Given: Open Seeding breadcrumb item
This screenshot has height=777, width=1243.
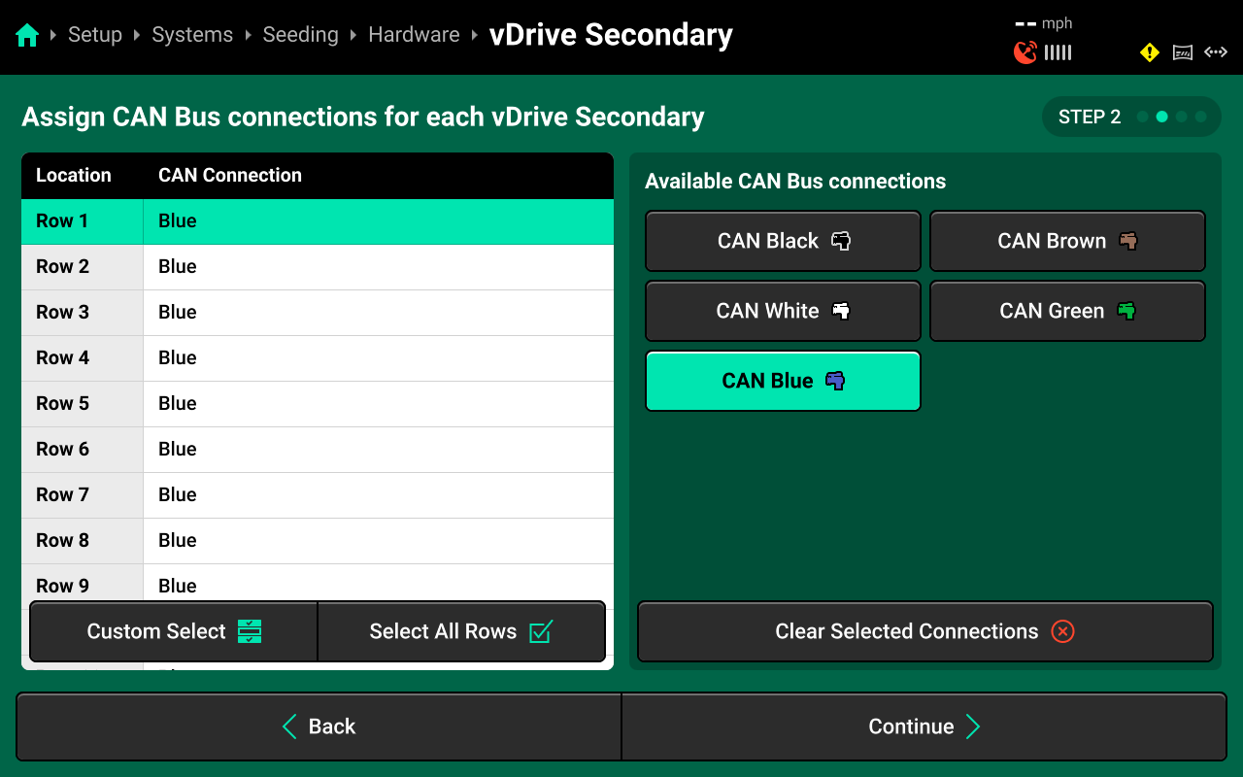Looking at the screenshot, I should pos(300,35).
